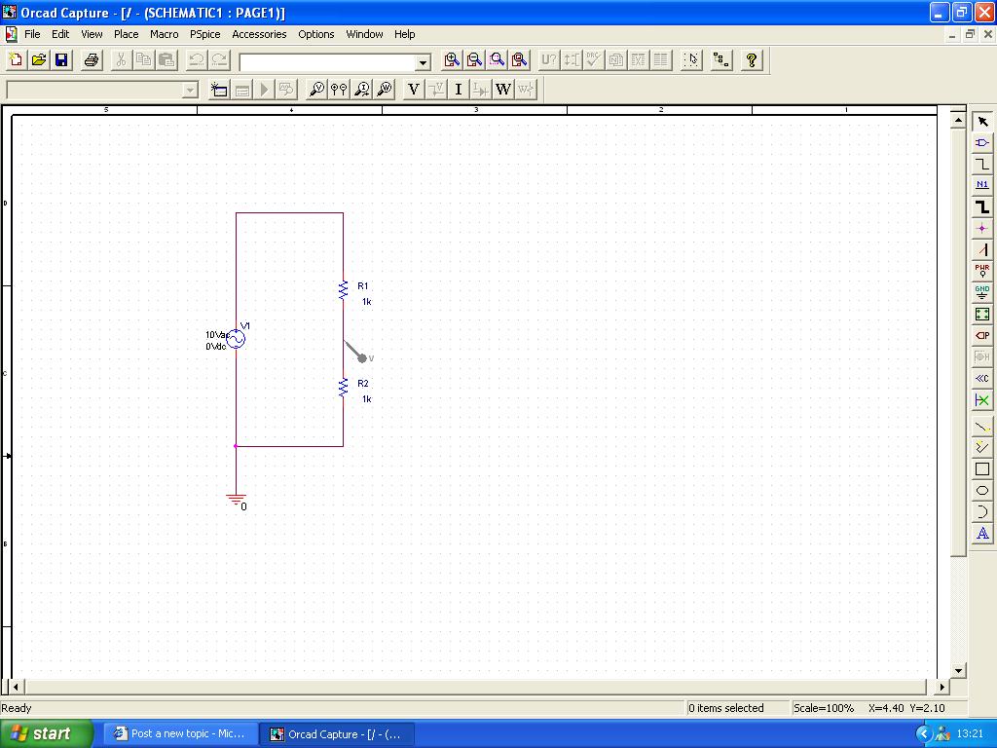The image size is (997, 748).
Task: Select the Place No Connect tool
Action: (982, 400)
